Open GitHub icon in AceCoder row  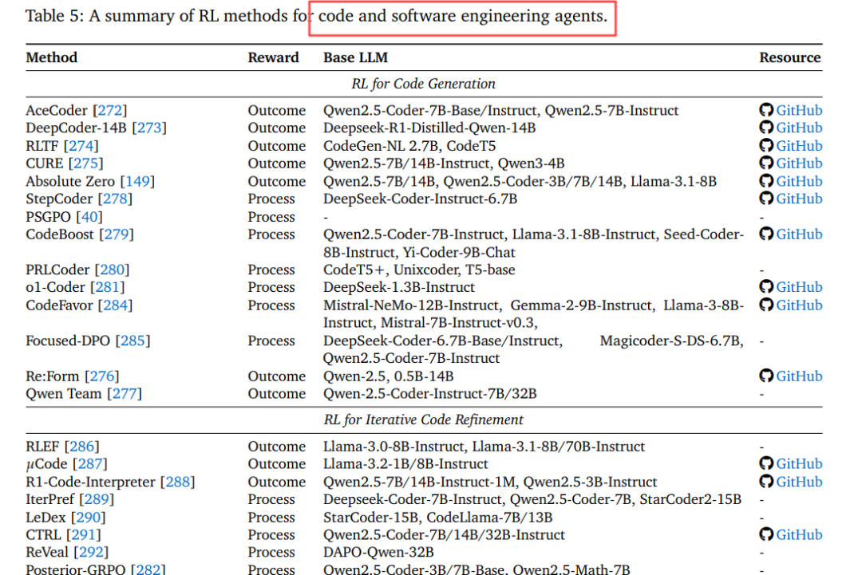(x=766, y=110)
